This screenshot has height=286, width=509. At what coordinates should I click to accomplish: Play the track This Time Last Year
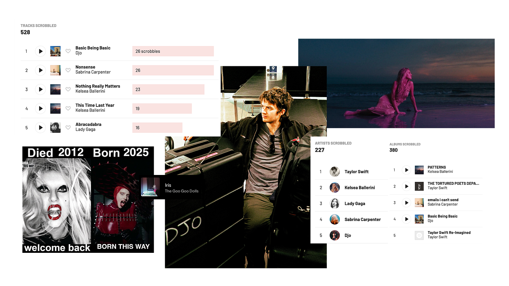[41, 108]
